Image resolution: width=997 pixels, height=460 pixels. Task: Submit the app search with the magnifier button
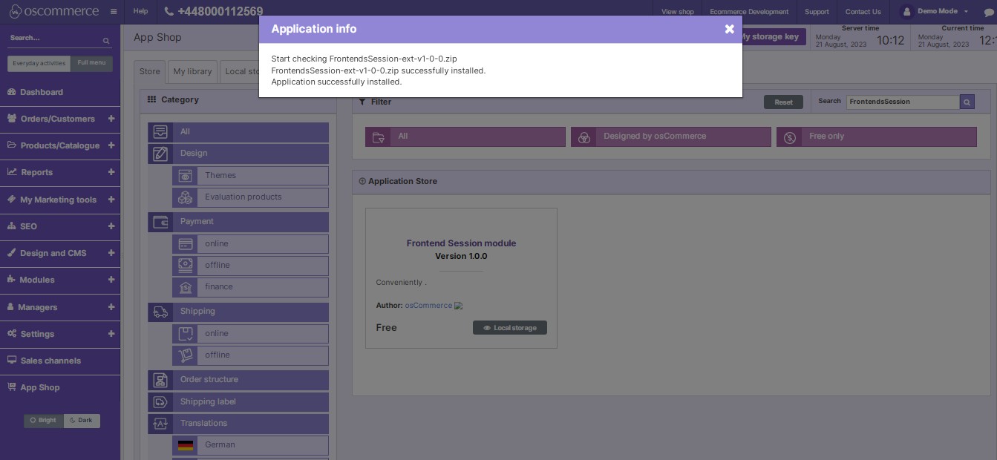pos(967,102)
